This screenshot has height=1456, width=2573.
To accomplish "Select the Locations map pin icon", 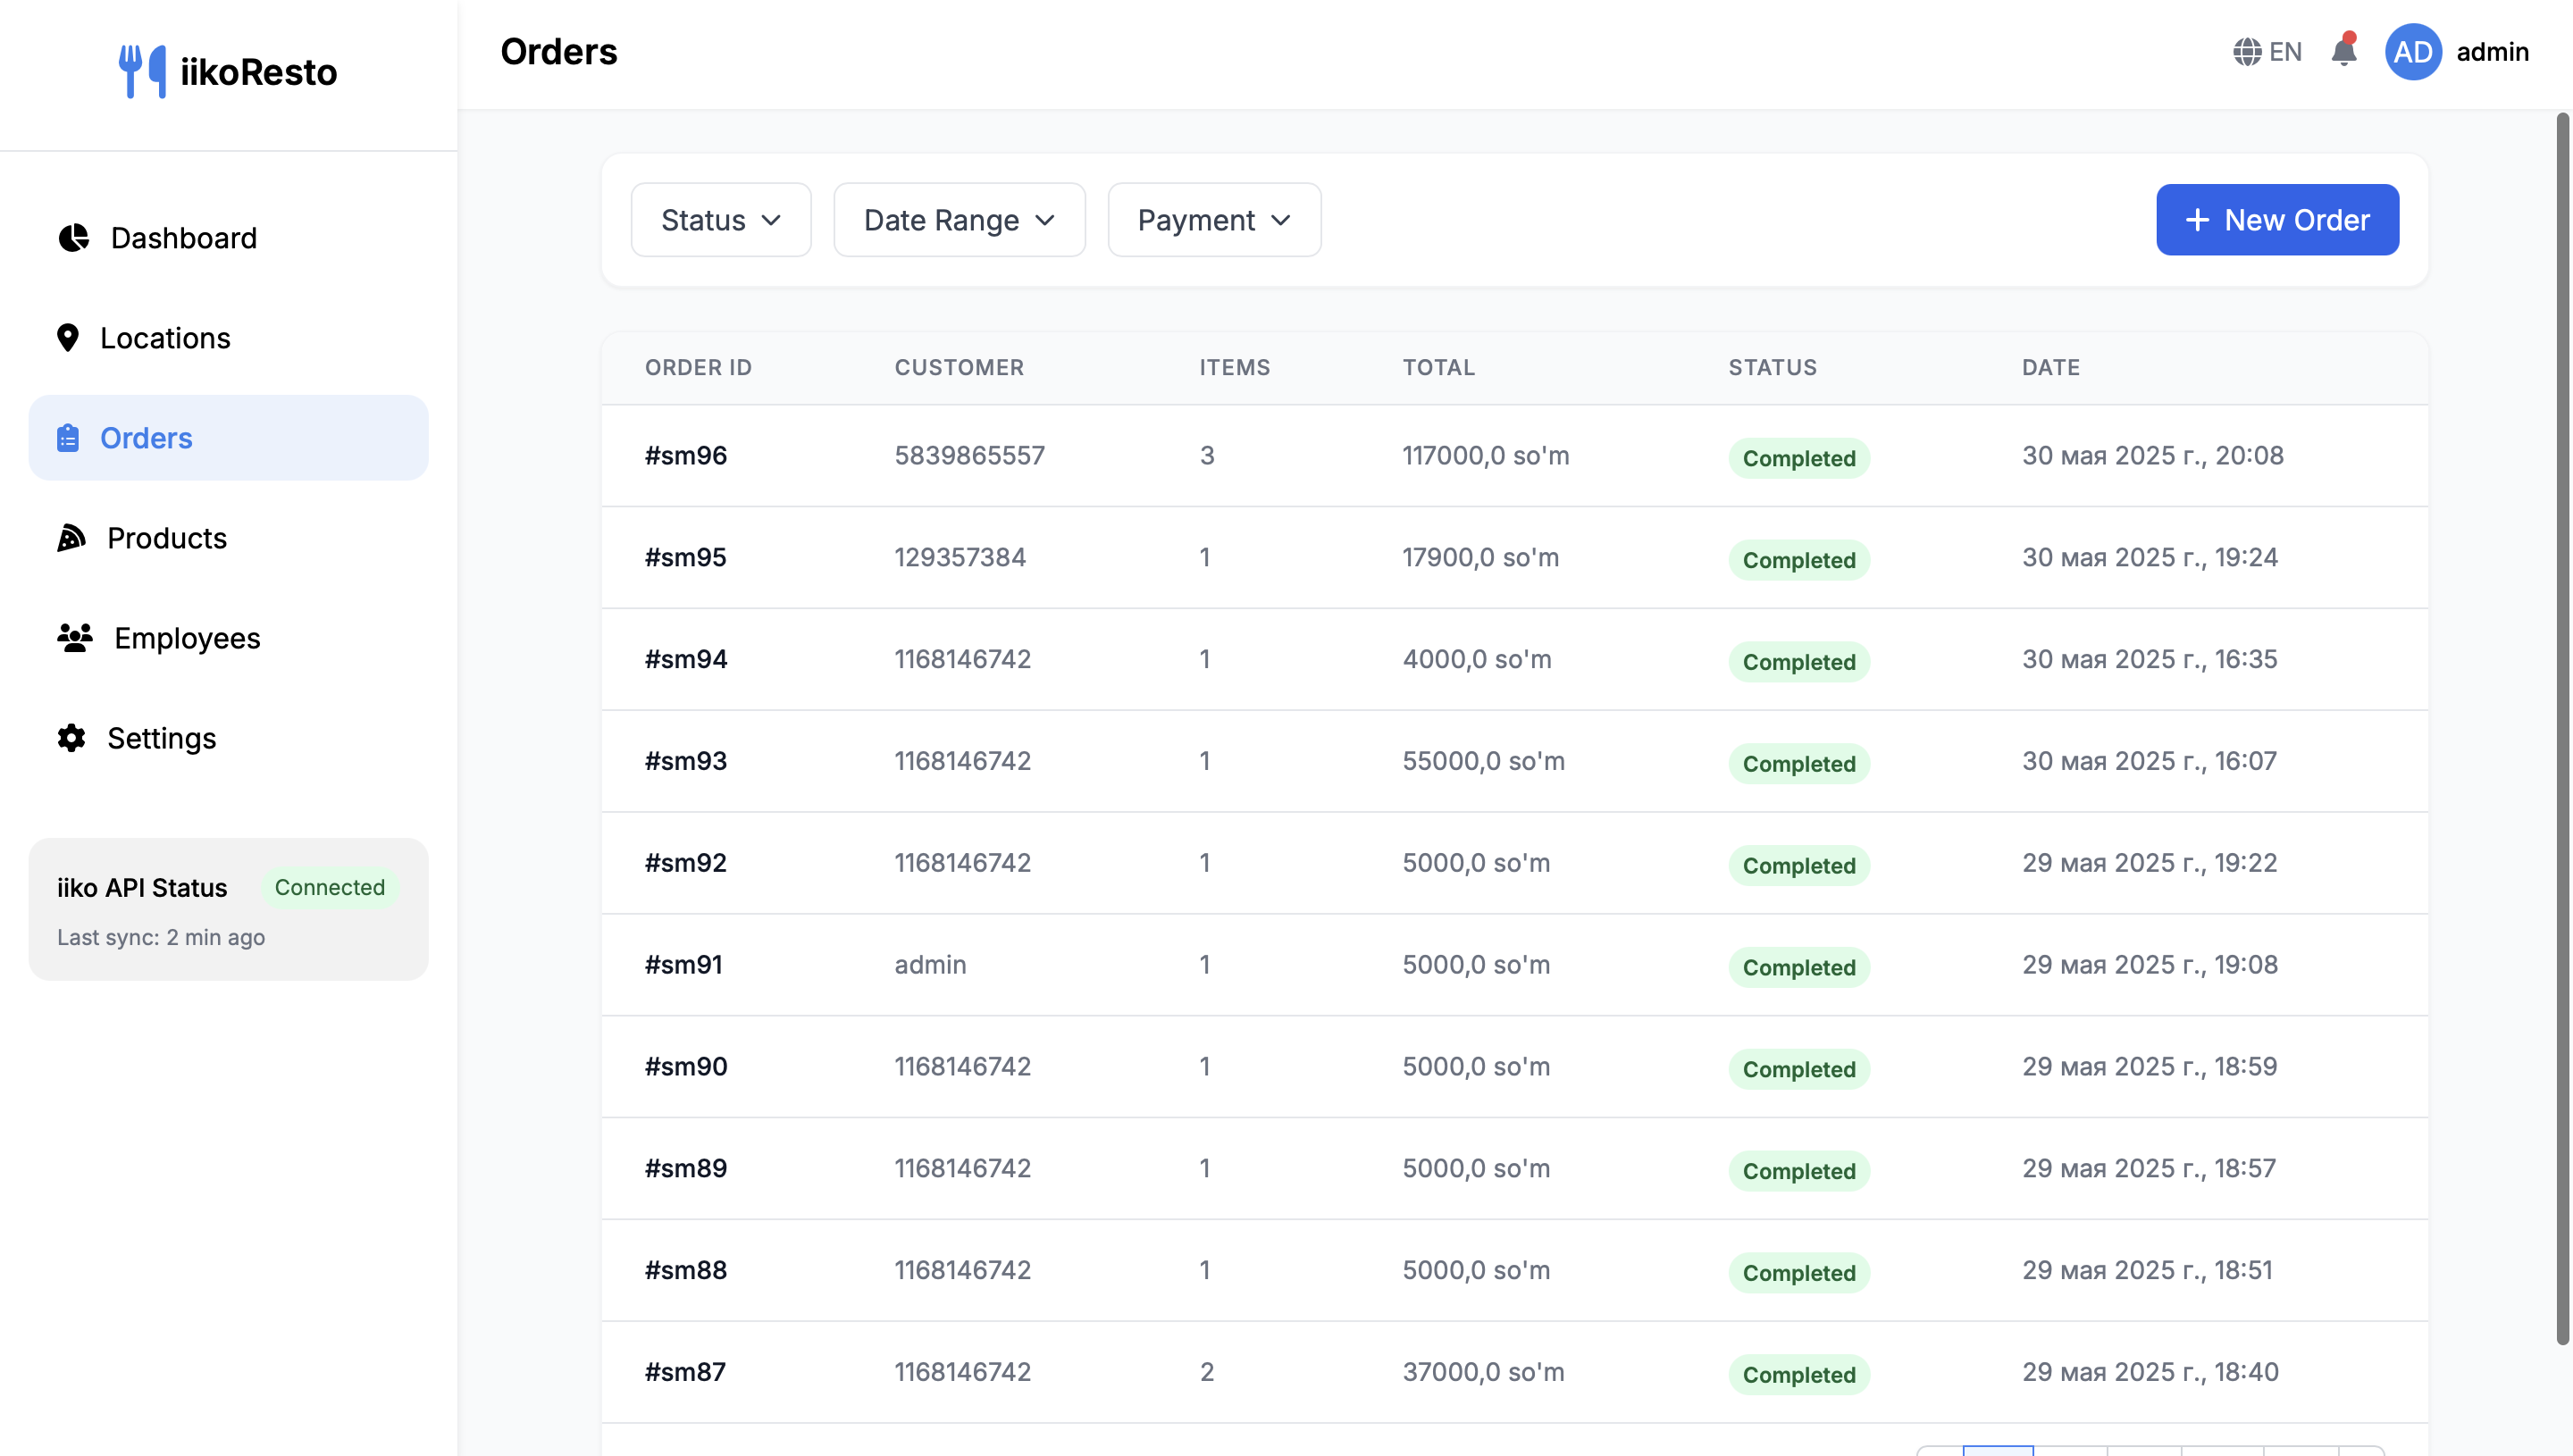I will (x=68, y=338).
